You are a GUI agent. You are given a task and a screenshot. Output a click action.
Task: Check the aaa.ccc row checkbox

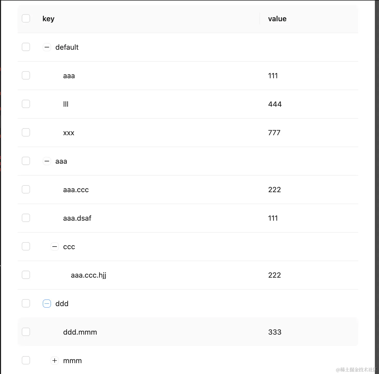(x=26, y=190)
